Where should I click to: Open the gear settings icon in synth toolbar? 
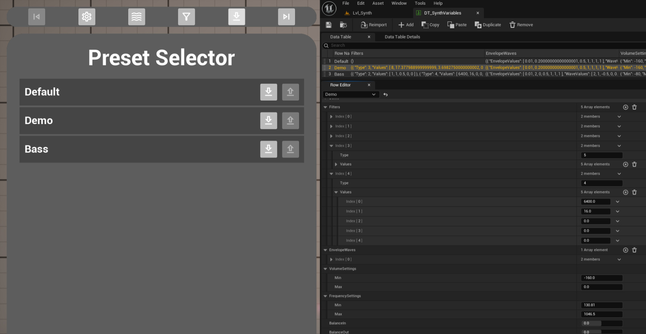(x=87, y=17)
